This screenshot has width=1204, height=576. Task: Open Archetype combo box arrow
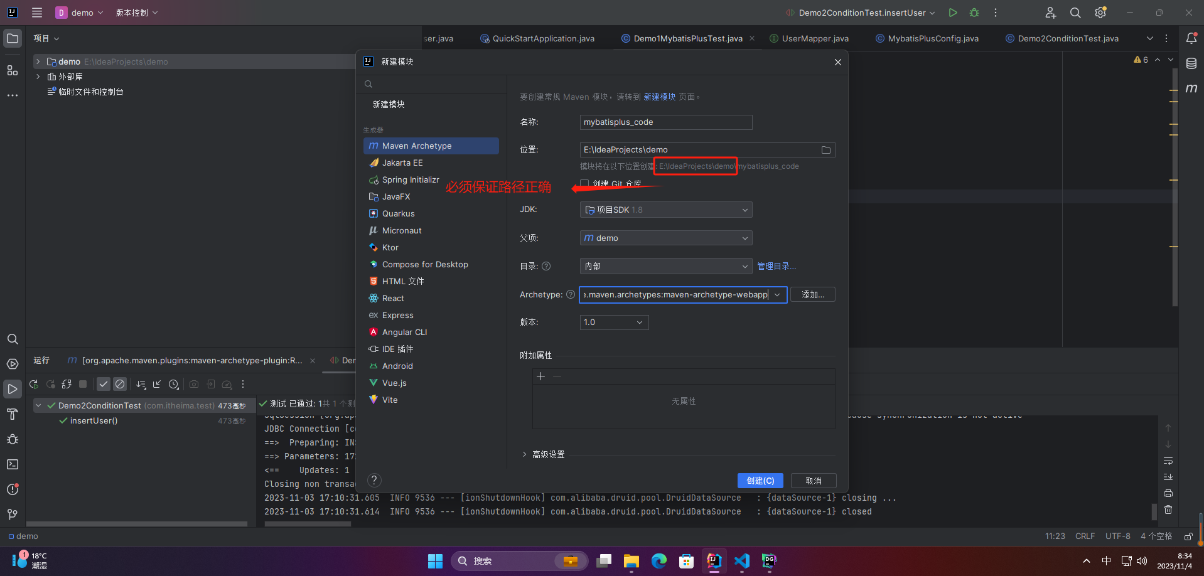pos(777,295)
